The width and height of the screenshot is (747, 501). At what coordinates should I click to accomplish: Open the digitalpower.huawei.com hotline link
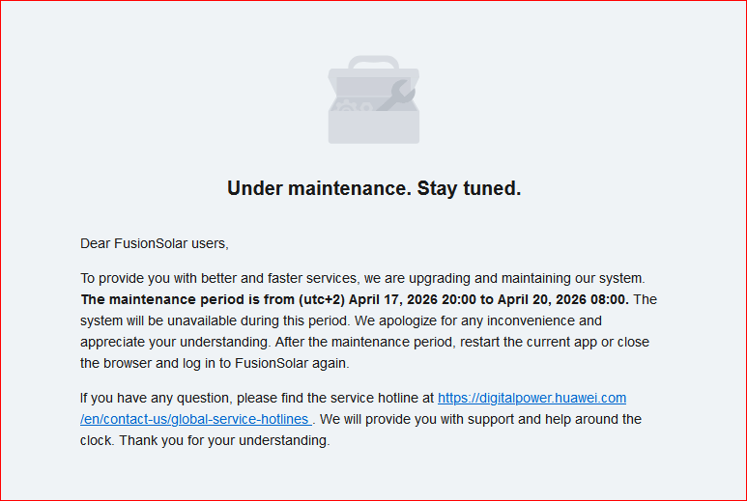(532, 398)
